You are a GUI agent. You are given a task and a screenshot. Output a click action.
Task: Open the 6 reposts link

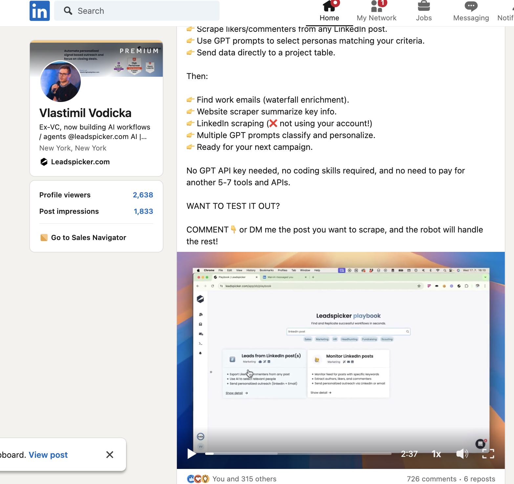[480, 479]
